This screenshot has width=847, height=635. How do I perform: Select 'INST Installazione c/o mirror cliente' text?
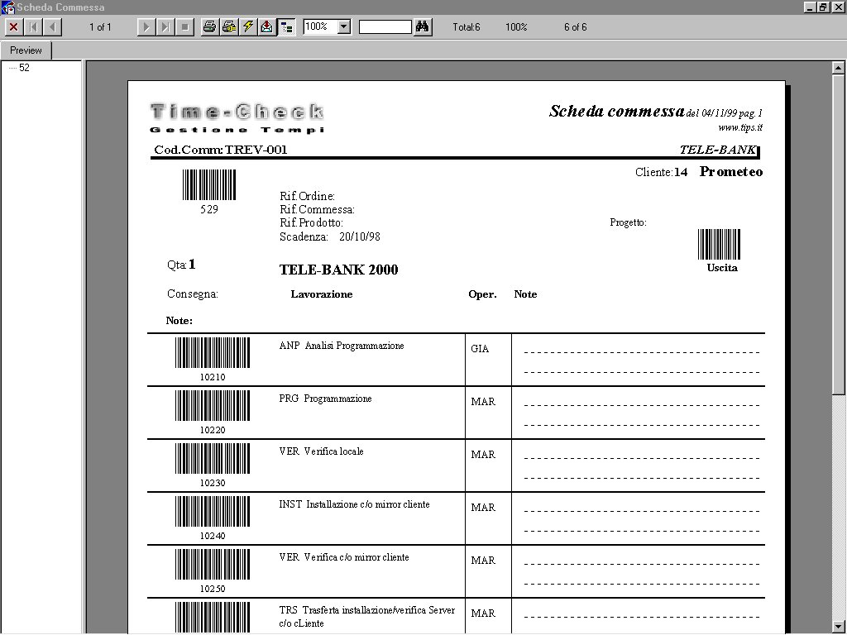[354, 504]
